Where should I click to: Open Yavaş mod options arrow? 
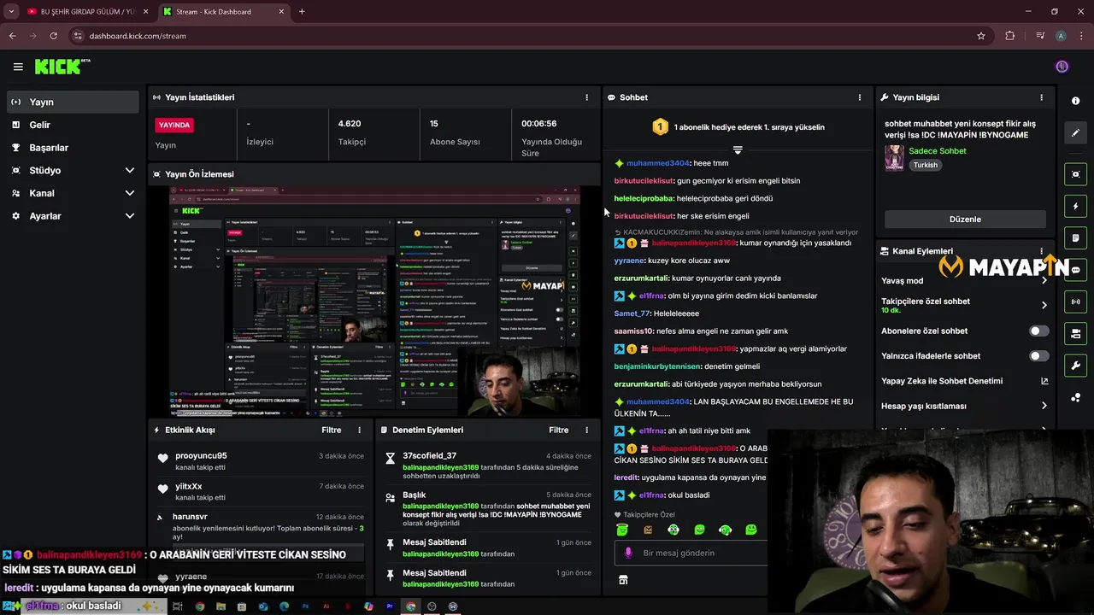coord(1044,280)
